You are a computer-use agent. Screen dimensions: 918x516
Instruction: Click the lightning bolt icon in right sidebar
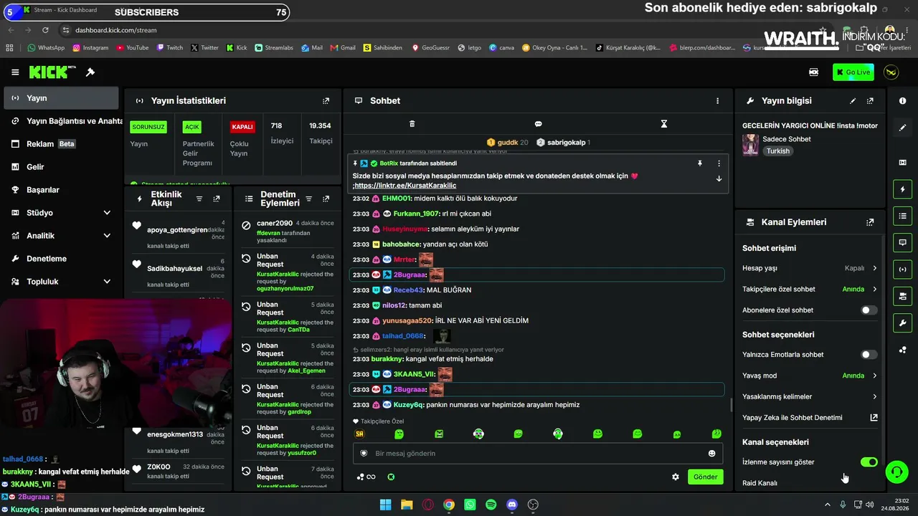click(902, 189)
